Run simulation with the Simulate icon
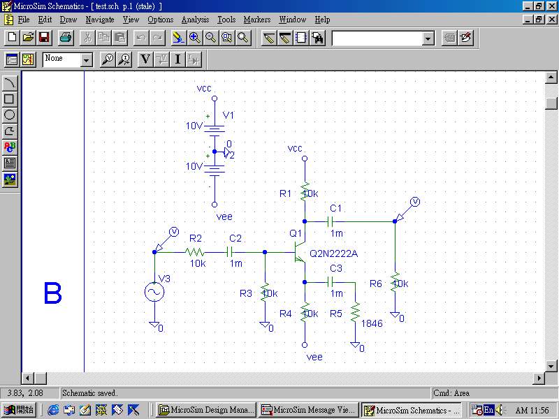This screenshot has height=419, width=559. click(28, 59)
